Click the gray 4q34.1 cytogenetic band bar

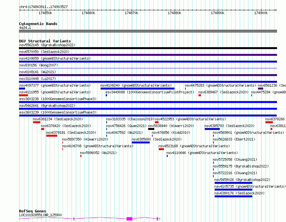click(148, 31)
